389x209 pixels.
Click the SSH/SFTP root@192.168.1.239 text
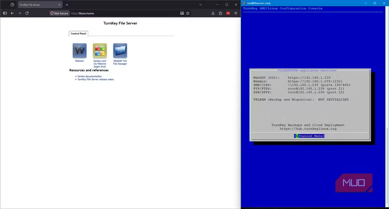click(x=306, y=92)
